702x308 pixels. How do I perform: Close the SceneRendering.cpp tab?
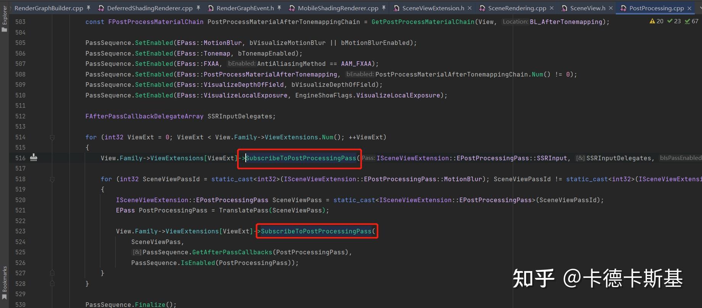pos(552,8)
